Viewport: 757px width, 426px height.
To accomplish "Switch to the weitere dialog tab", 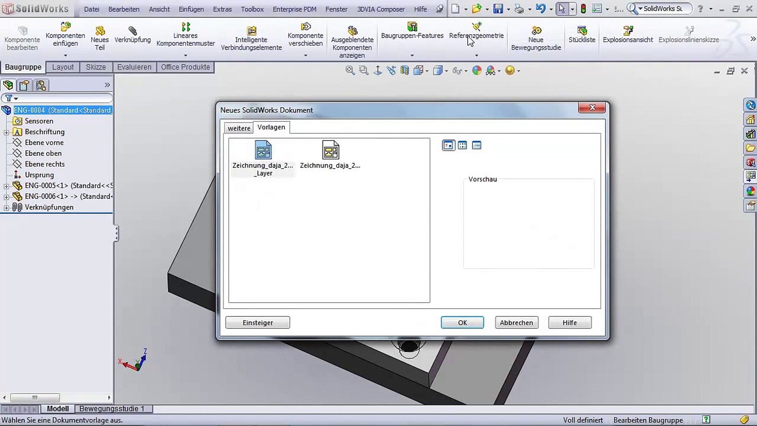I will point(239,128).
